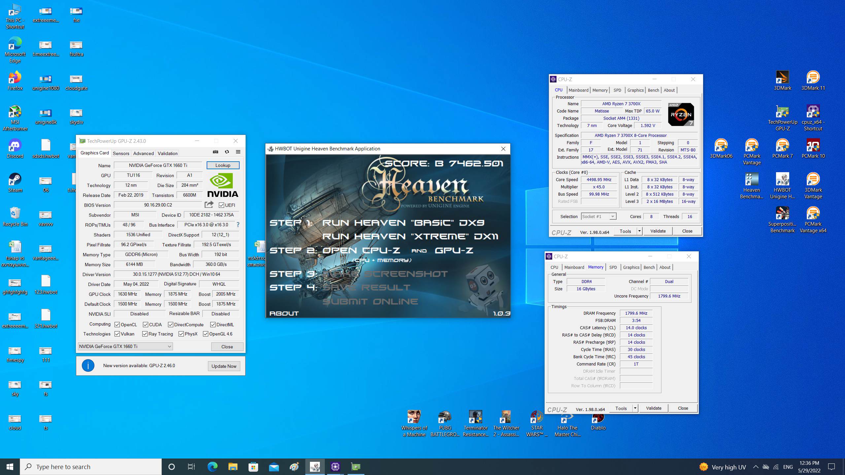The image size is (845, 475).
Task: Toggle the DirectCompute checkbox
Action: (x=171, y=325)
